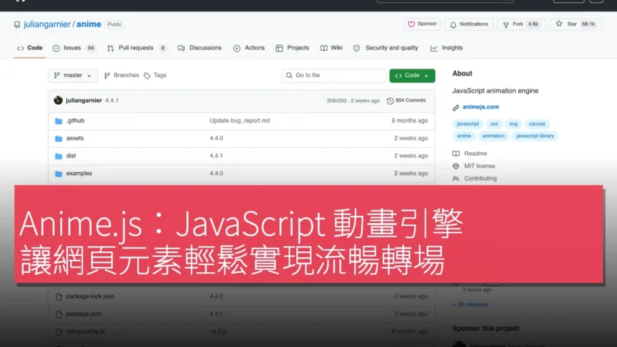Open the assets folder
617x347 pixels.
[x=75, y=138]
